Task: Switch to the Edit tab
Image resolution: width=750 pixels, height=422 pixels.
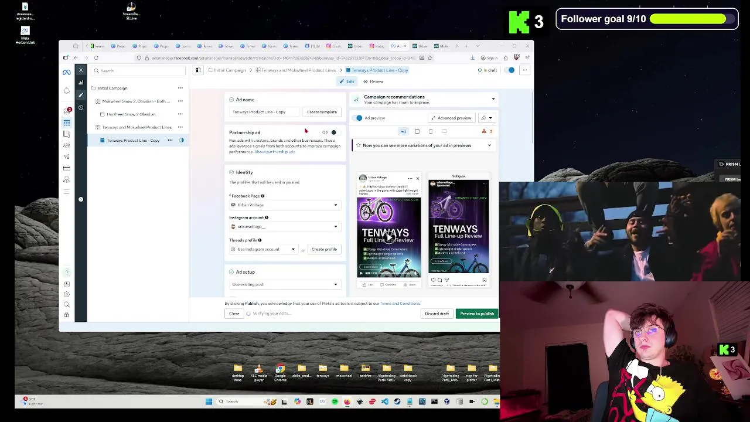Action: (347, 81)
